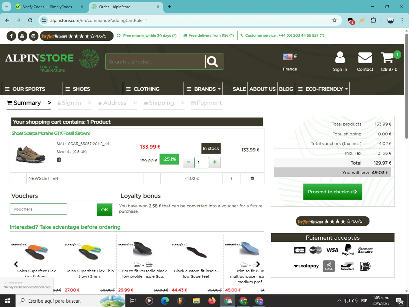Open Windows Start menu

pyautogui.click(x=8, y=301)
